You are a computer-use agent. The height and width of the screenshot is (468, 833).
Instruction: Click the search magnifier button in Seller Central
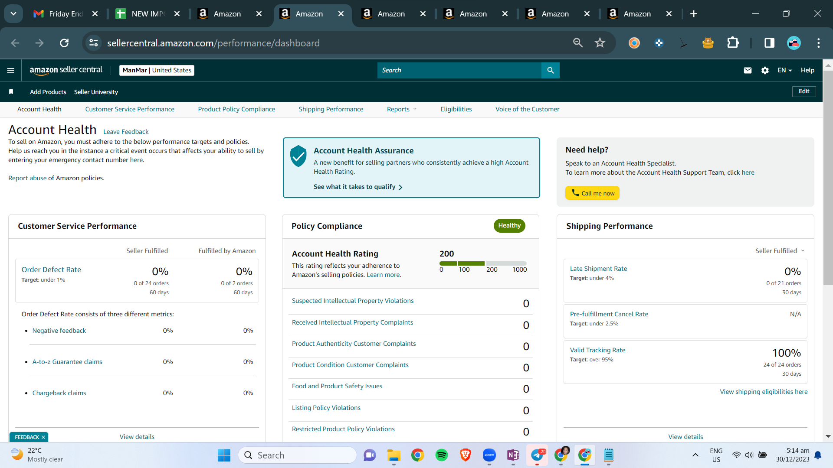coord(551,70)
